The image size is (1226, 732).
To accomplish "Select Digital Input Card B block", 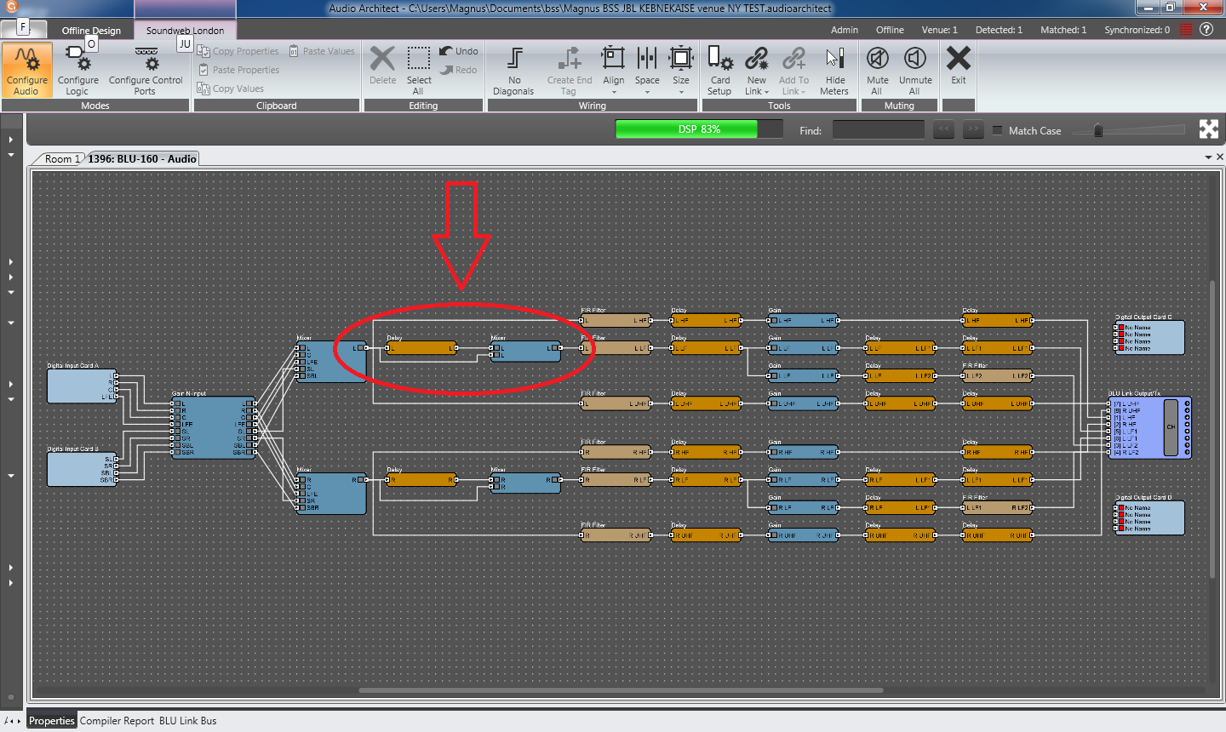I will [x=83, y=468].
